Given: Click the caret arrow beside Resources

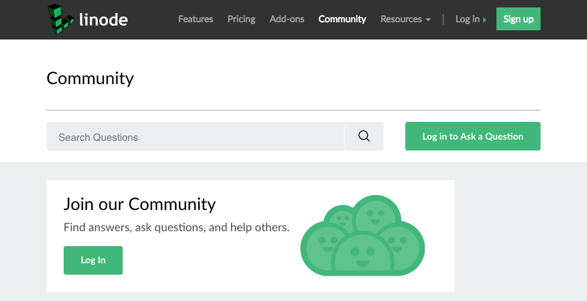Looking at the screenshot, I should (428, 20).
